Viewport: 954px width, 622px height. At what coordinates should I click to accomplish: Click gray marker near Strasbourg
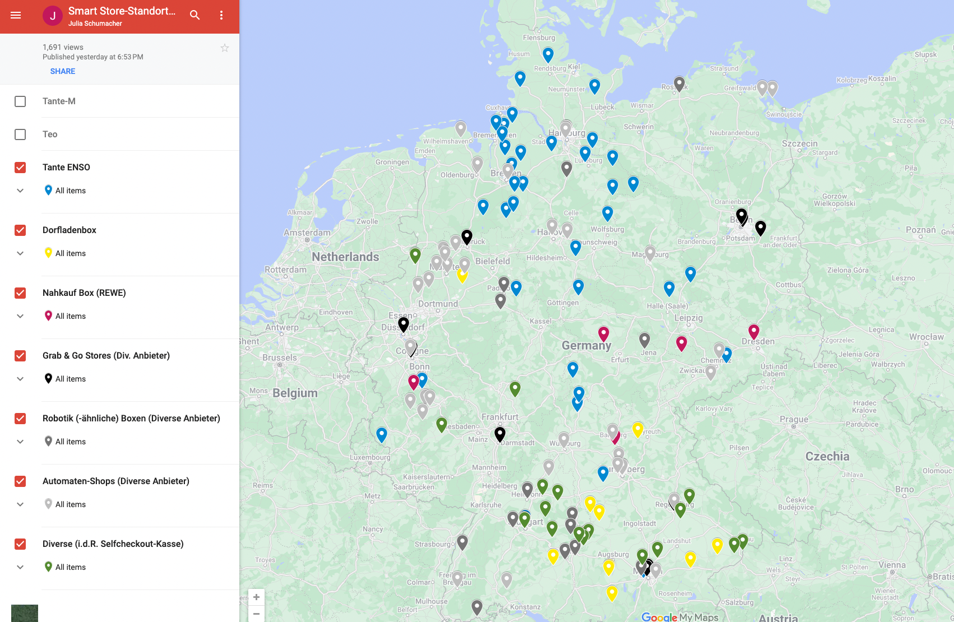[462, 542]
